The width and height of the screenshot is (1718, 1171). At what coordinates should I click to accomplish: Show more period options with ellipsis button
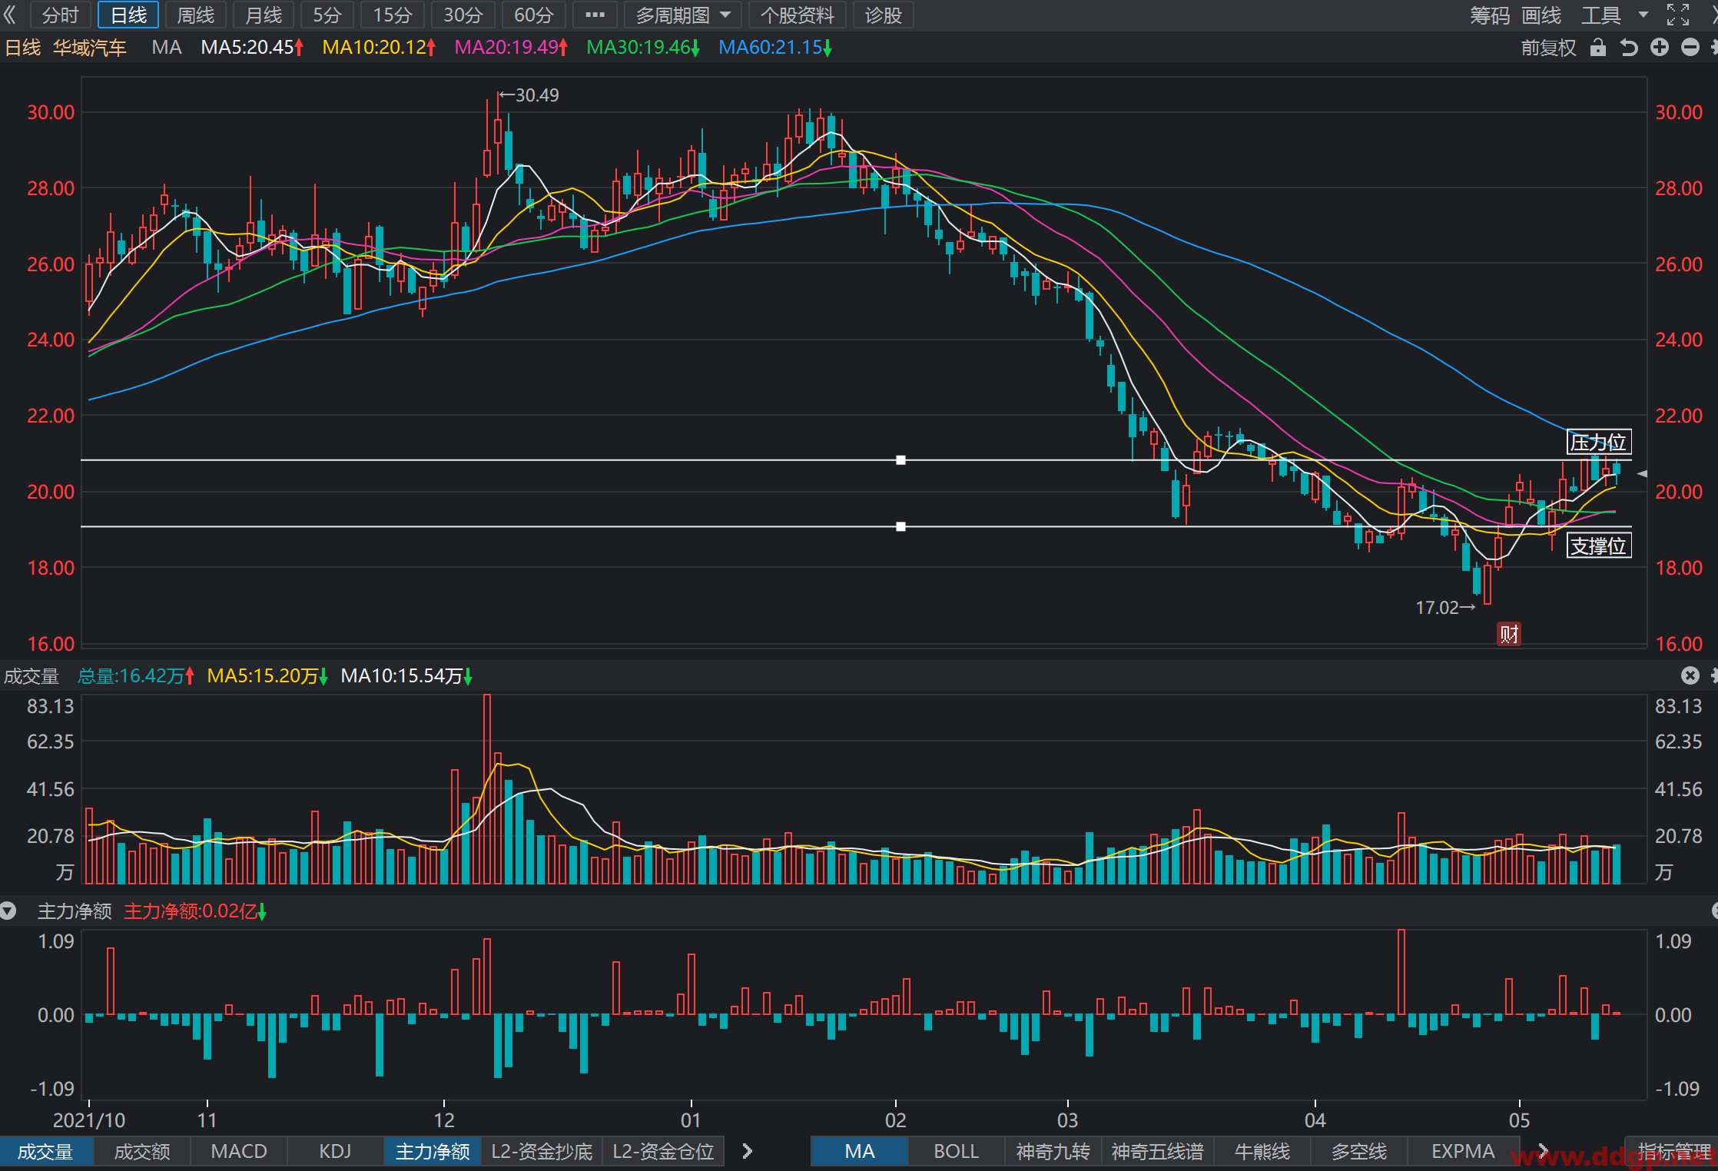tap(595, 15)
